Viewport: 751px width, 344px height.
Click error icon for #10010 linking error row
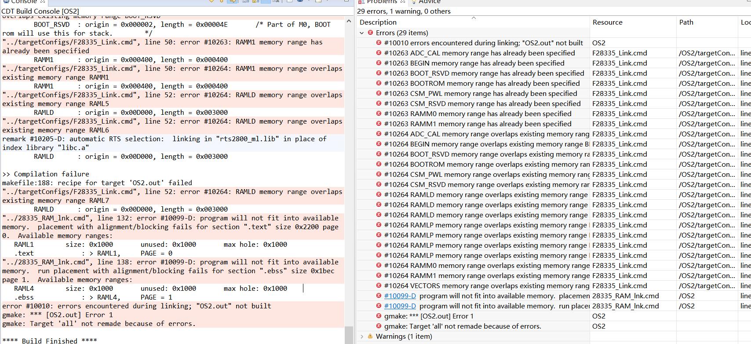point(379,43)
